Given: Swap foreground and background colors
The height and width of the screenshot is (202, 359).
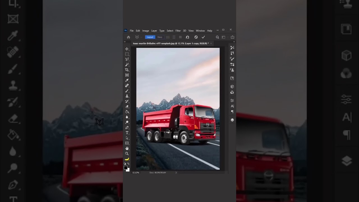Looking at the screenshot, I should 128,164.
